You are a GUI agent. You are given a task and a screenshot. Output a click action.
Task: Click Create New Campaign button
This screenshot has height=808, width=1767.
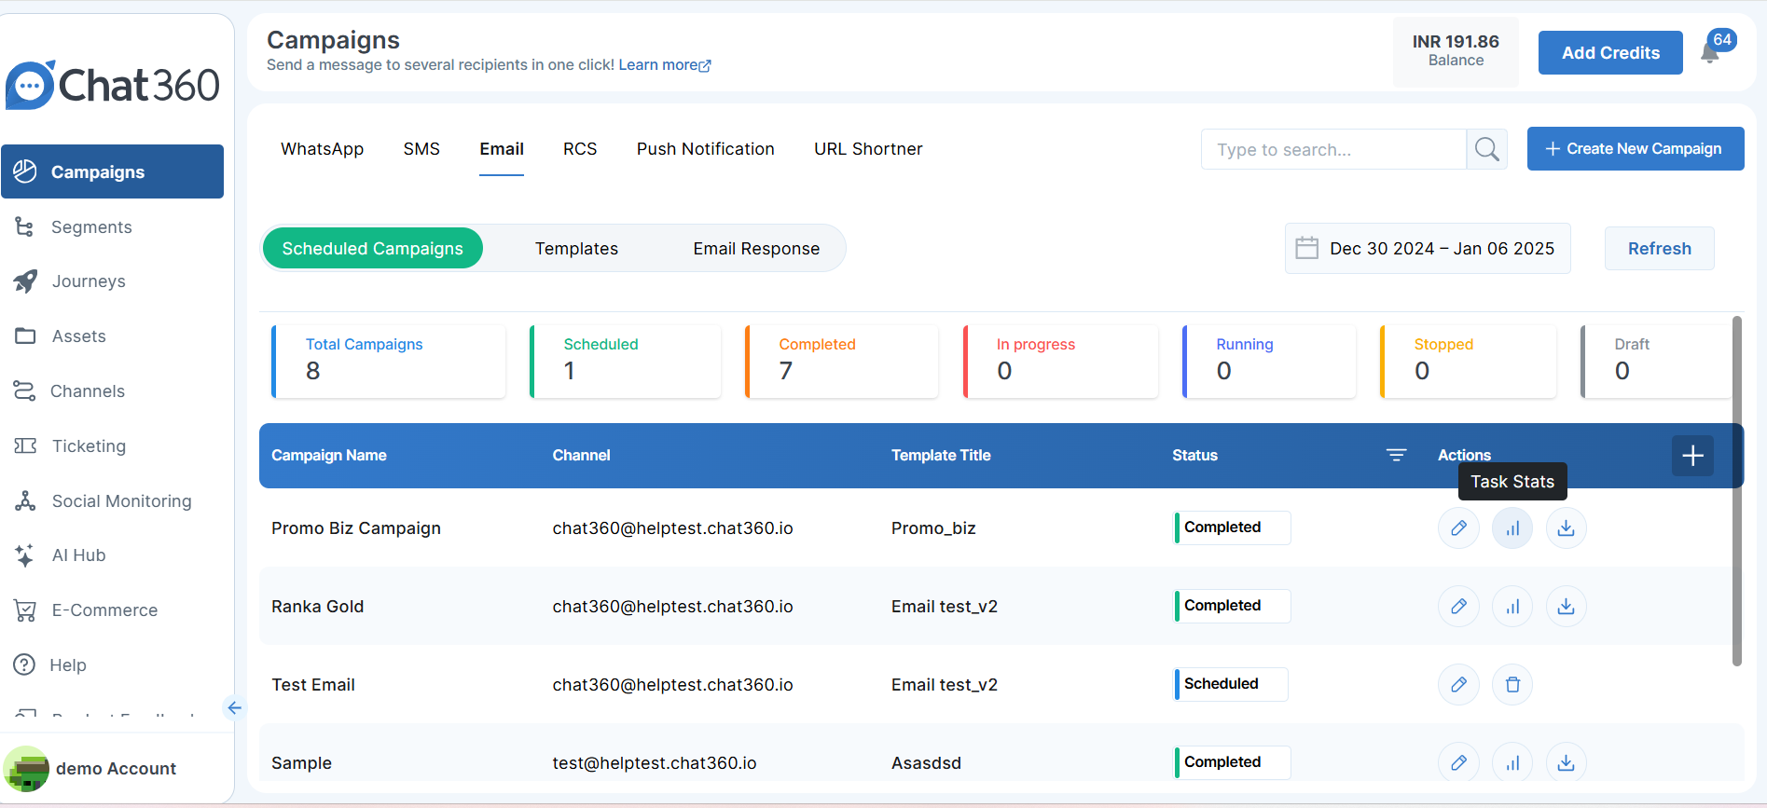click(x=1636, y=149)
